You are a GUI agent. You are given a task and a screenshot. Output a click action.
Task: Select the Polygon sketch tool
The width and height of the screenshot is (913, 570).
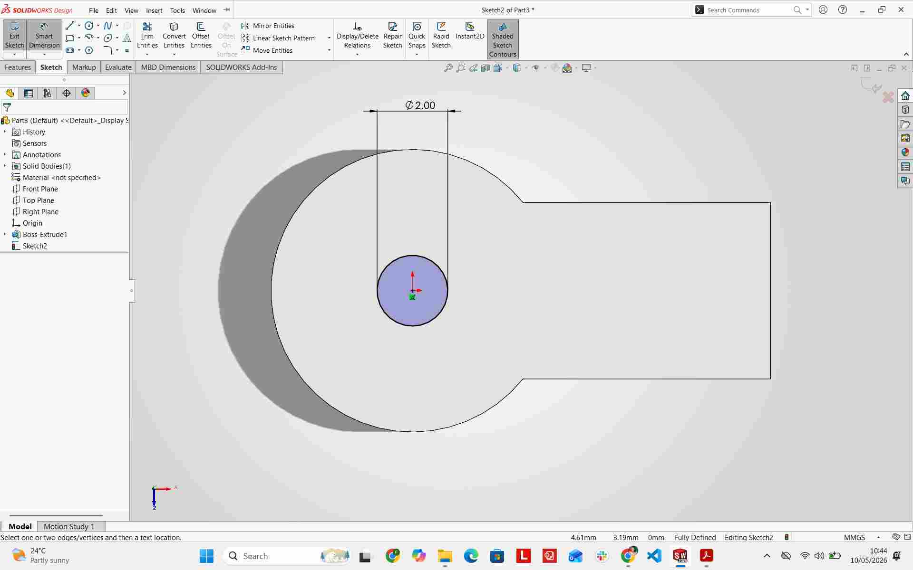(89, 50)
